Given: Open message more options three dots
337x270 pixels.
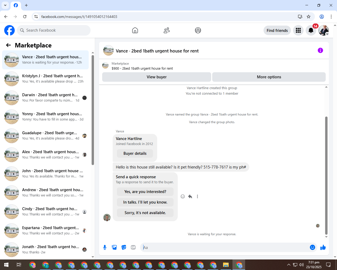Looking at the screenshot, I should 197,196.
